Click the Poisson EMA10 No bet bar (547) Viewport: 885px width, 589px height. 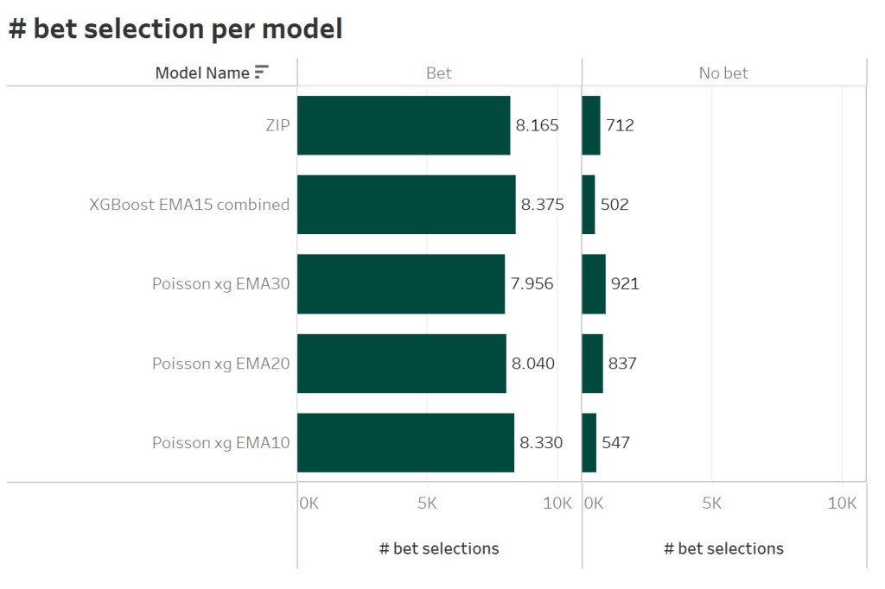pos(589,443)
